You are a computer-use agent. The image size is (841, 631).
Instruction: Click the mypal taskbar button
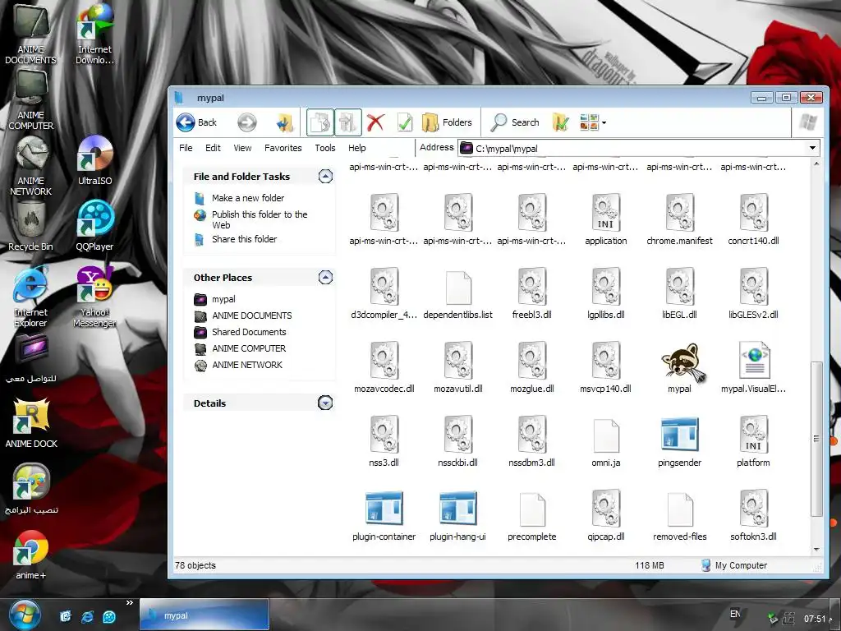[x=205, y=615]
